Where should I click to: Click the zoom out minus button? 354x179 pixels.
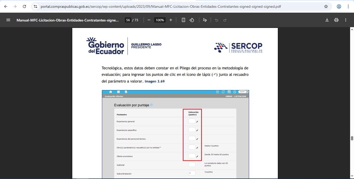(149, 20)
